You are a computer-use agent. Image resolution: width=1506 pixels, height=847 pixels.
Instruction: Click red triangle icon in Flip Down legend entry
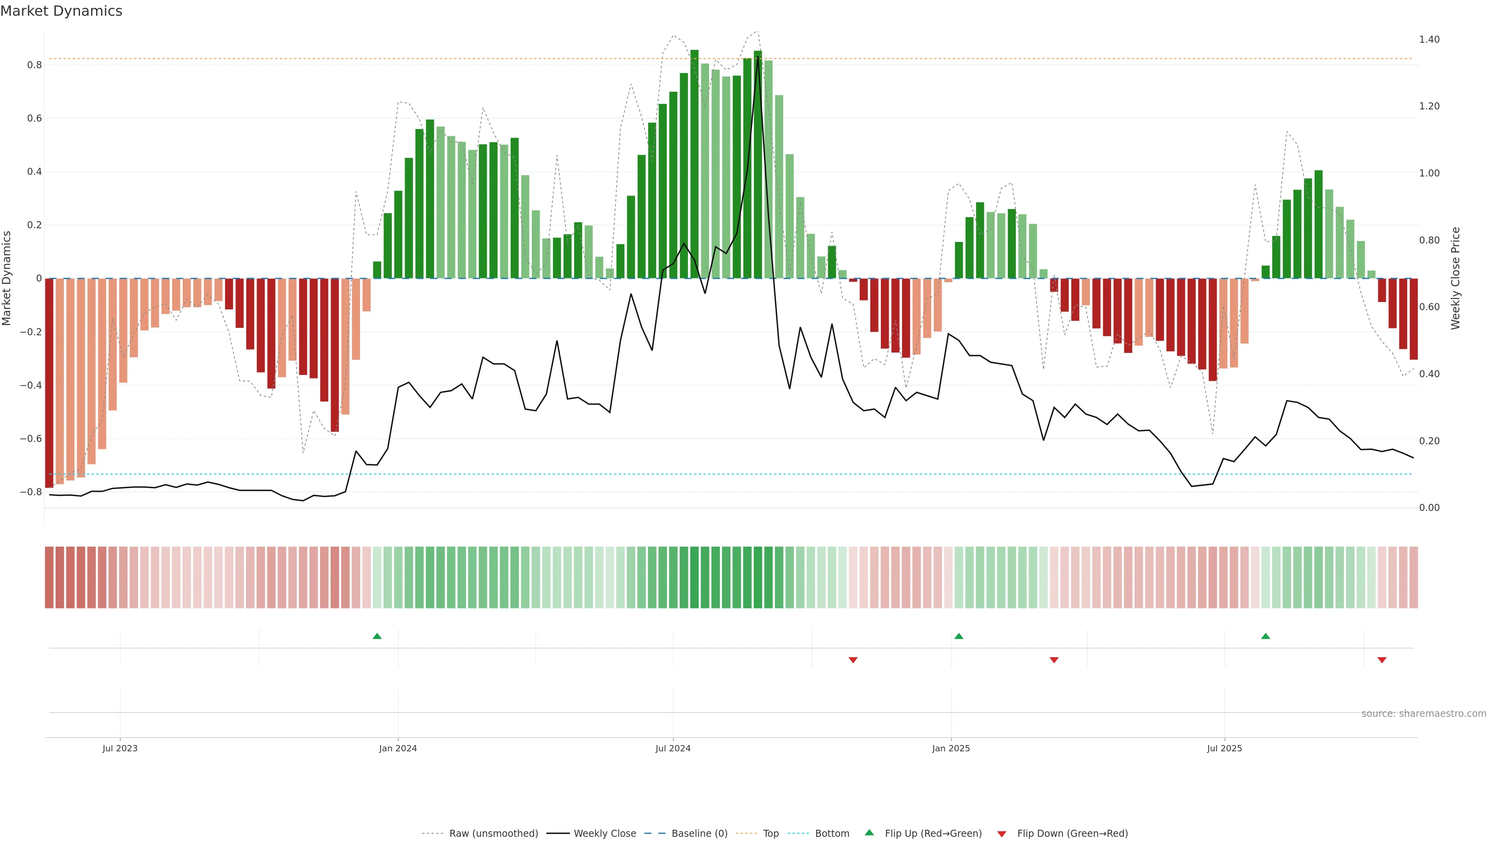1002,834
